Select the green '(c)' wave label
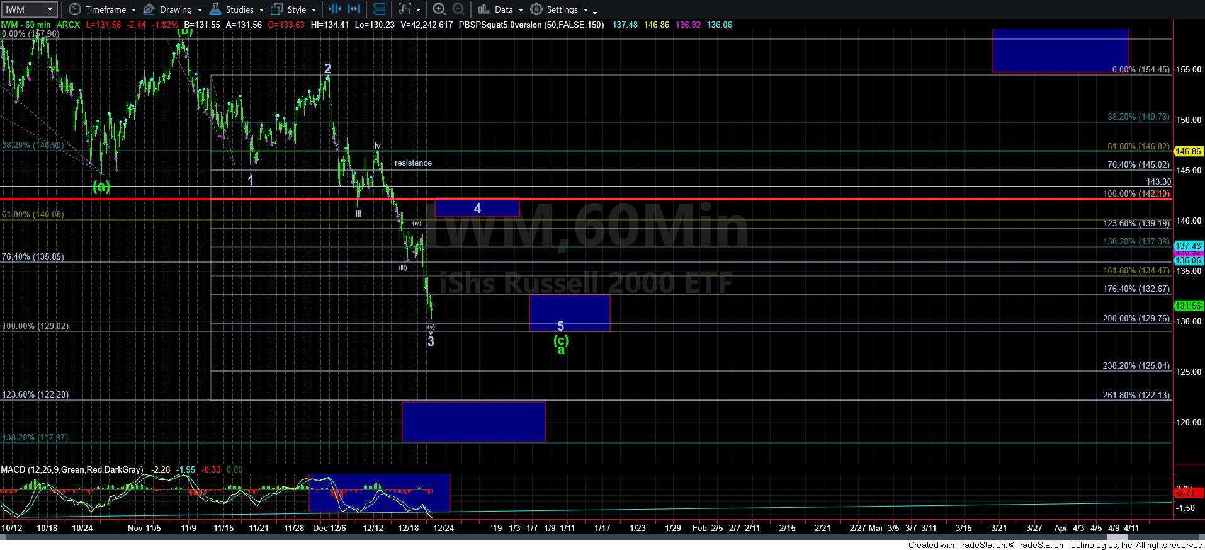The image size is (1205, 550). [561, 340]
